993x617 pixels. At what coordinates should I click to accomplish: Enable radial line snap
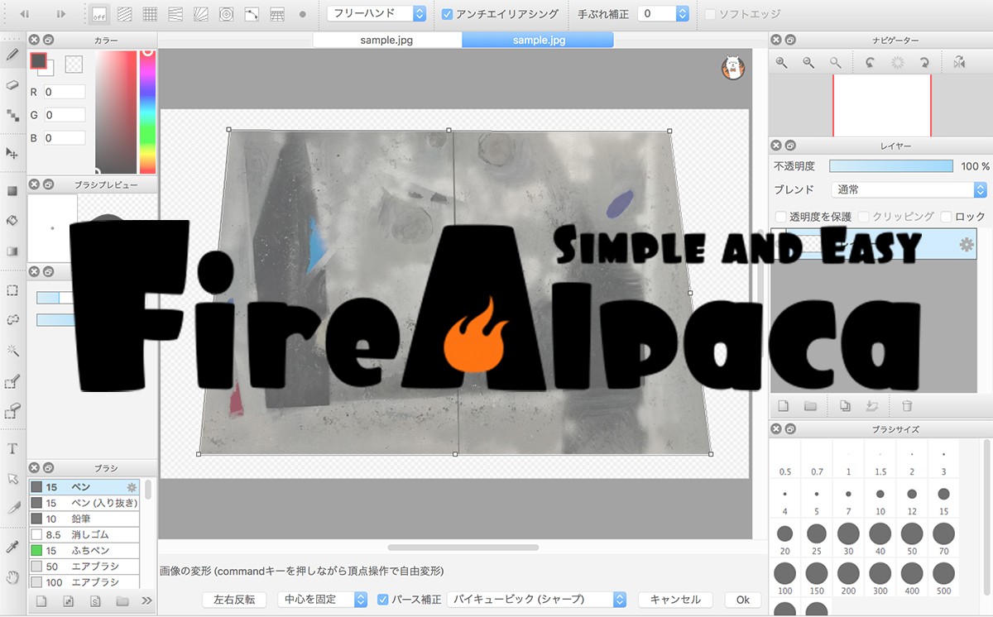201,14
